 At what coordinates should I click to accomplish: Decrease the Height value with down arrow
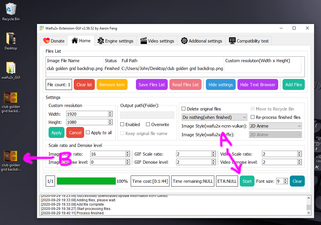[x=110, y=124]
